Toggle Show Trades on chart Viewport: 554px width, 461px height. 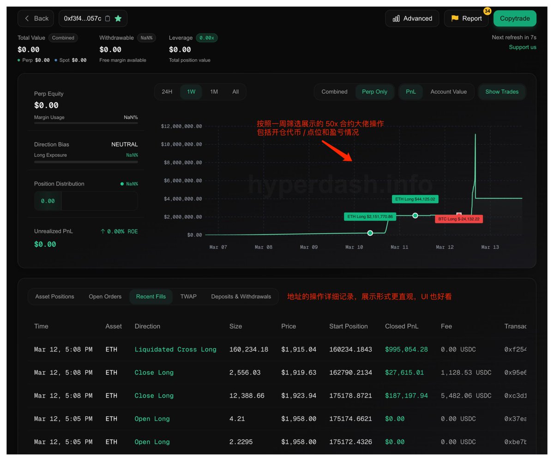point(501,91)
